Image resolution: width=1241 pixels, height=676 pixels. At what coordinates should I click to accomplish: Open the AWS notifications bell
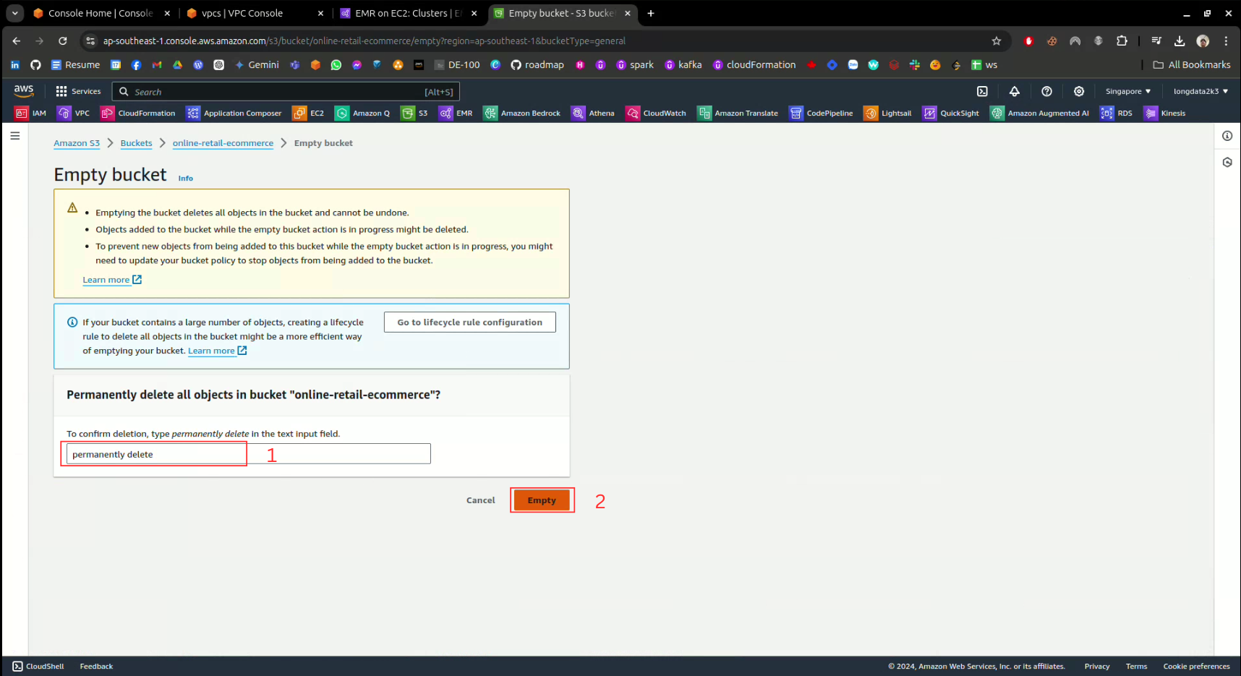pyautogui.click(x=1014, y=91)
